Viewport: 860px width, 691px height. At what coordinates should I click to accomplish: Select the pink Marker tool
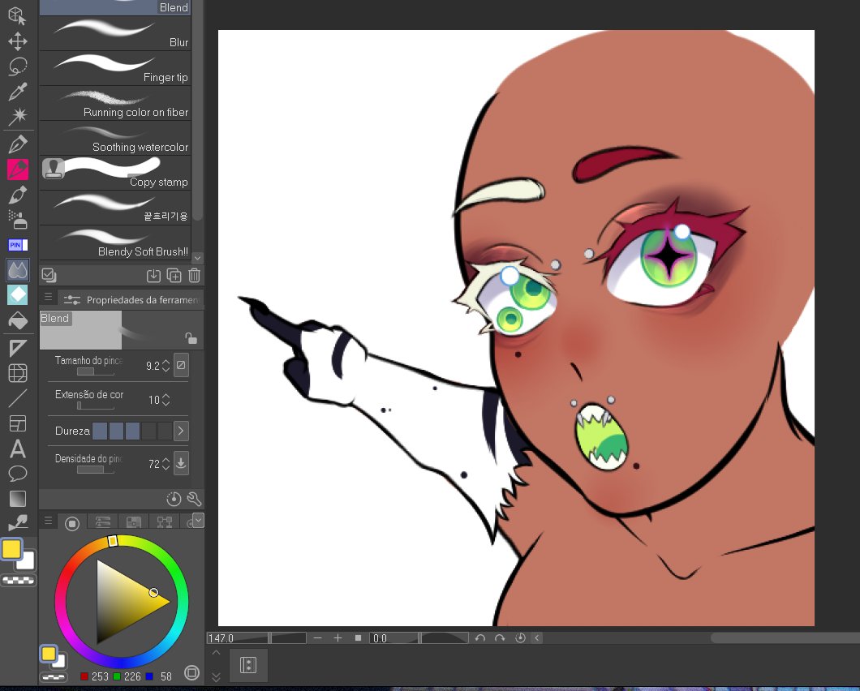point(18,169)
